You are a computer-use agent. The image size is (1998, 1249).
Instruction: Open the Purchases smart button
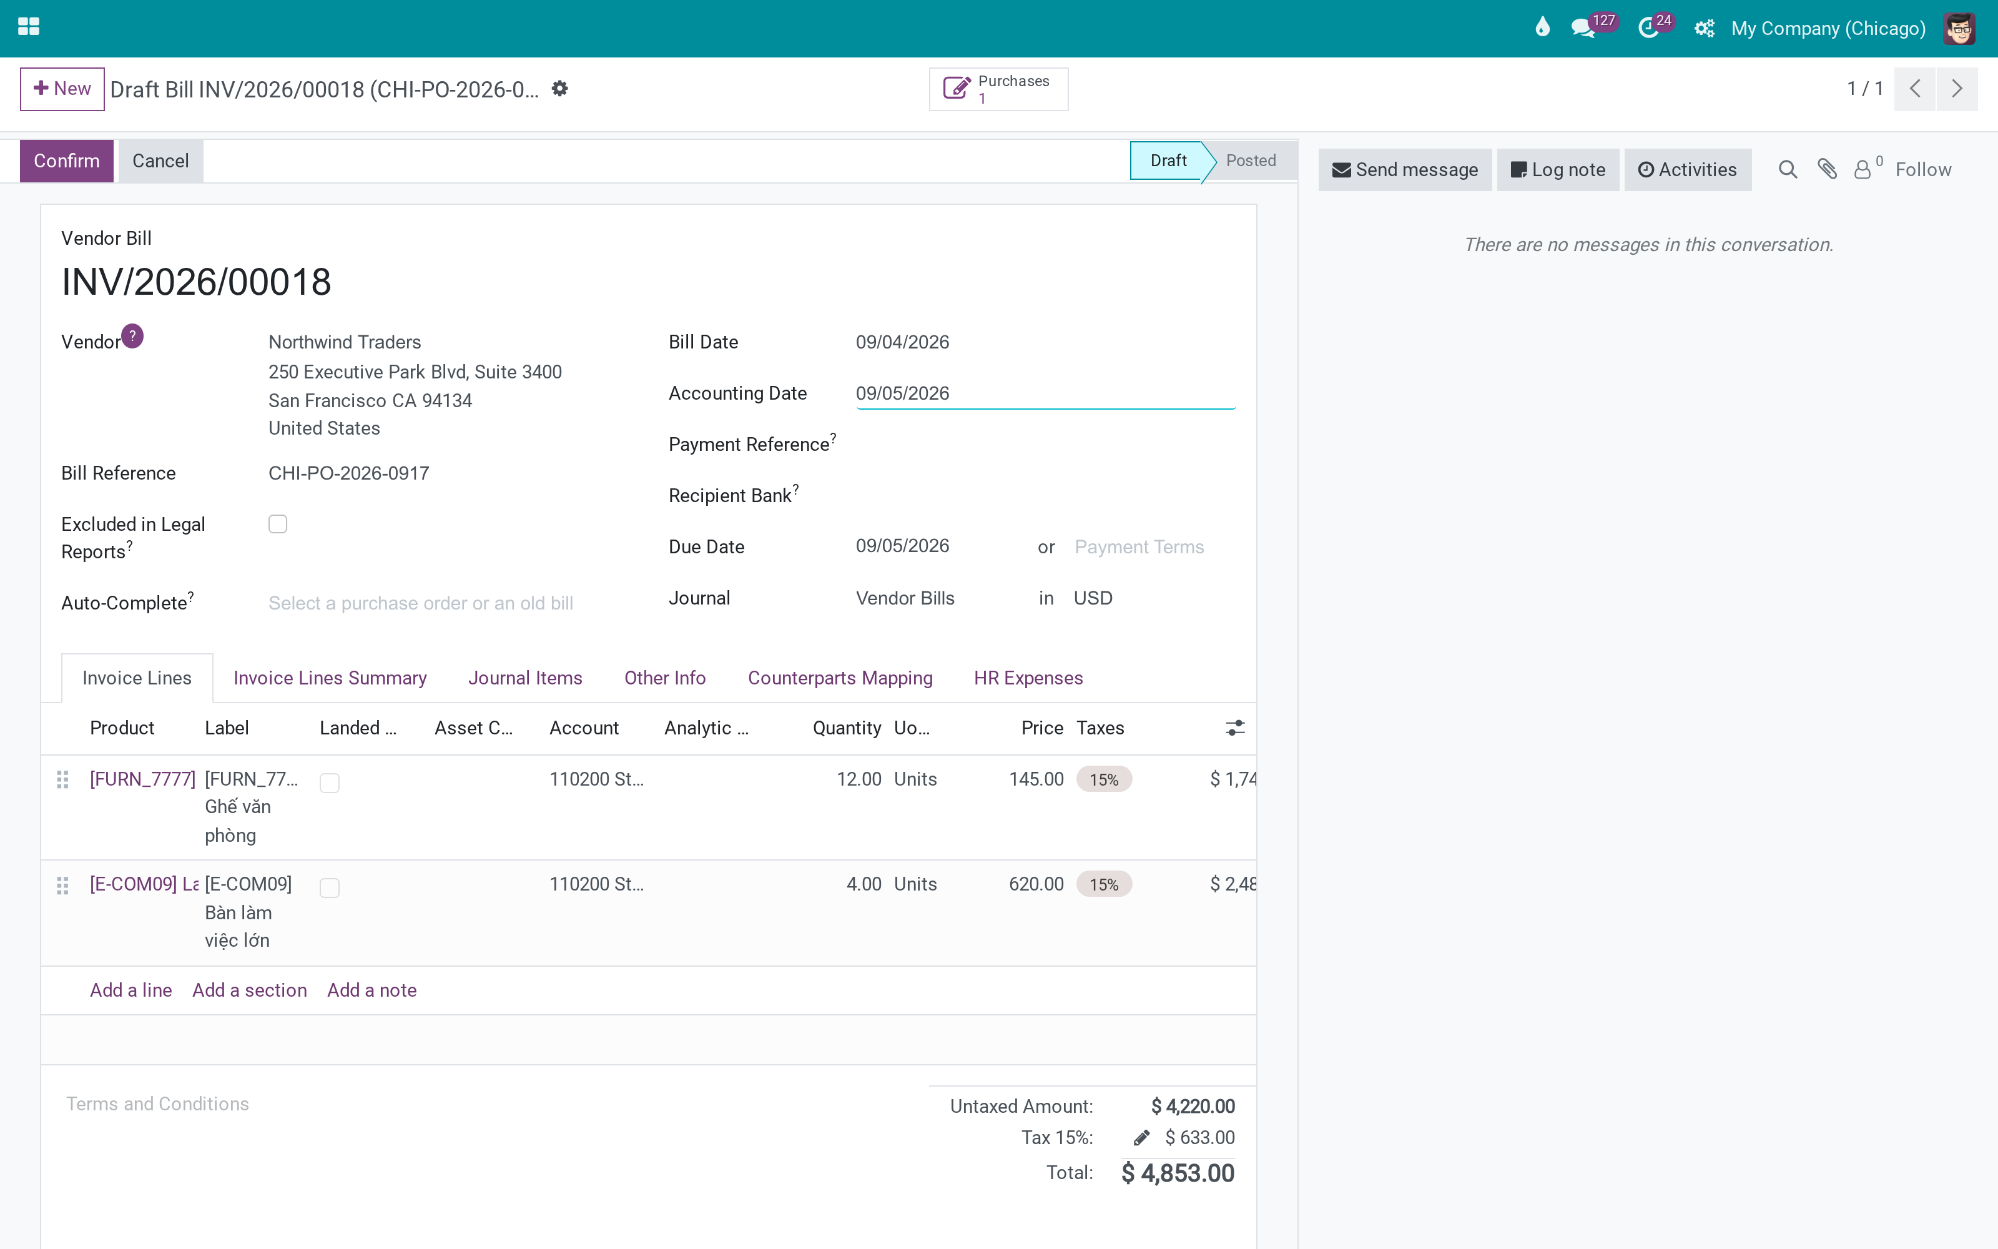998,89
